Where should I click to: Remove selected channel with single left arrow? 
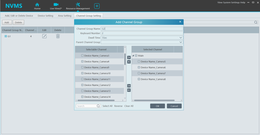[129, 62]
